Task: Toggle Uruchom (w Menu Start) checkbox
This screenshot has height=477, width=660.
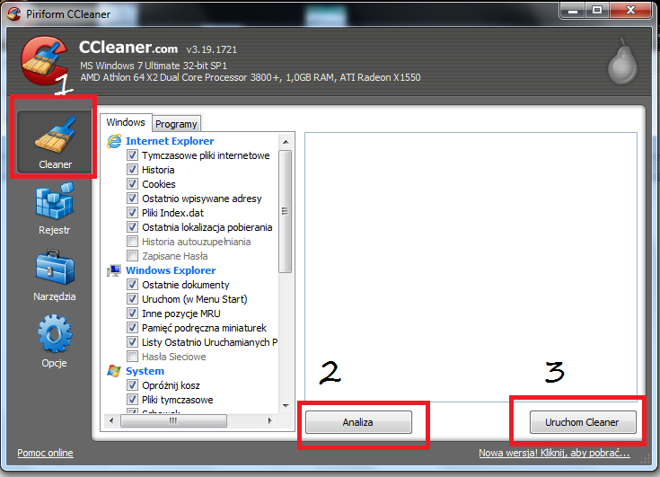Action: click(132, 298)
